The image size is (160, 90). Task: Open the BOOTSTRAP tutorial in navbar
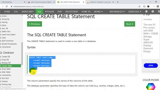[72, 11]
